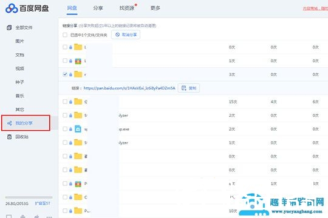
Task: Tick the checkbox of the ap.exe row
Action: tap(65, 129)
